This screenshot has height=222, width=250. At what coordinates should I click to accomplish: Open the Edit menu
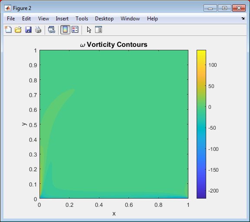click(x=26, y=19)
